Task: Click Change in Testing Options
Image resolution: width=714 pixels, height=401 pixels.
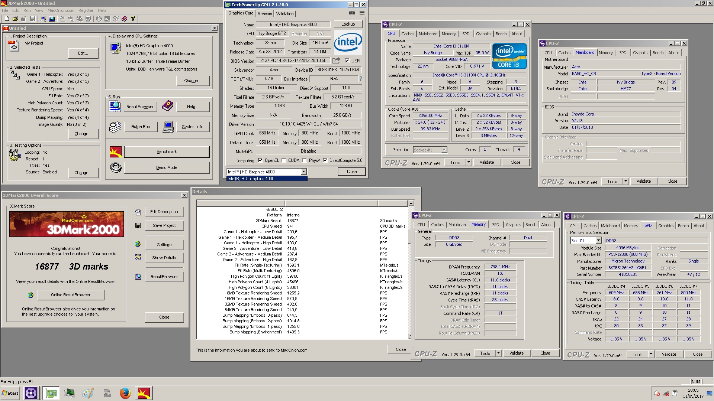Action: [83, 173]
